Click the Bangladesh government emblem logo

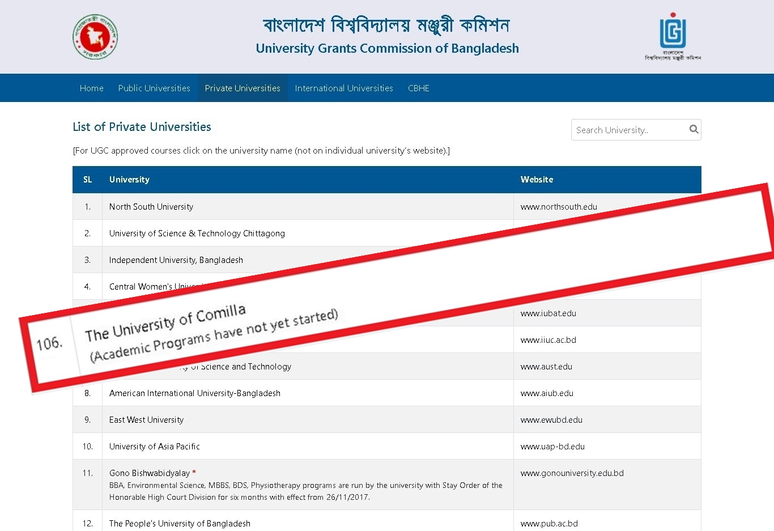coord(95,37)
